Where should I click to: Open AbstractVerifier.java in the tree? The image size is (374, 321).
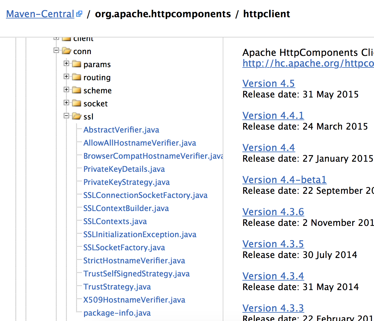tap(121, 130)
